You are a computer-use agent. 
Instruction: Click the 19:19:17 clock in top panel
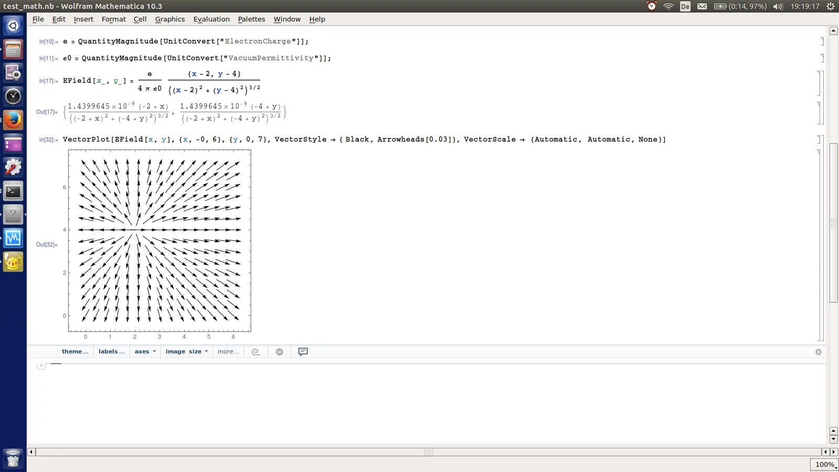(805, 6)
